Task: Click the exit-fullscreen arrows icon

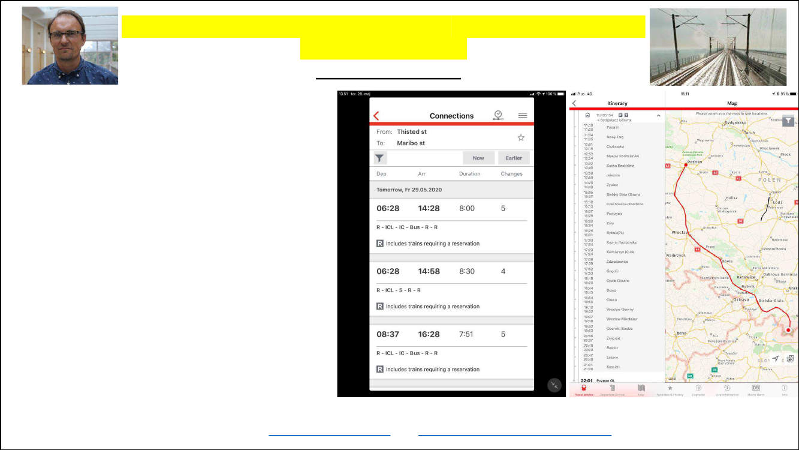Action: [555, 385]
